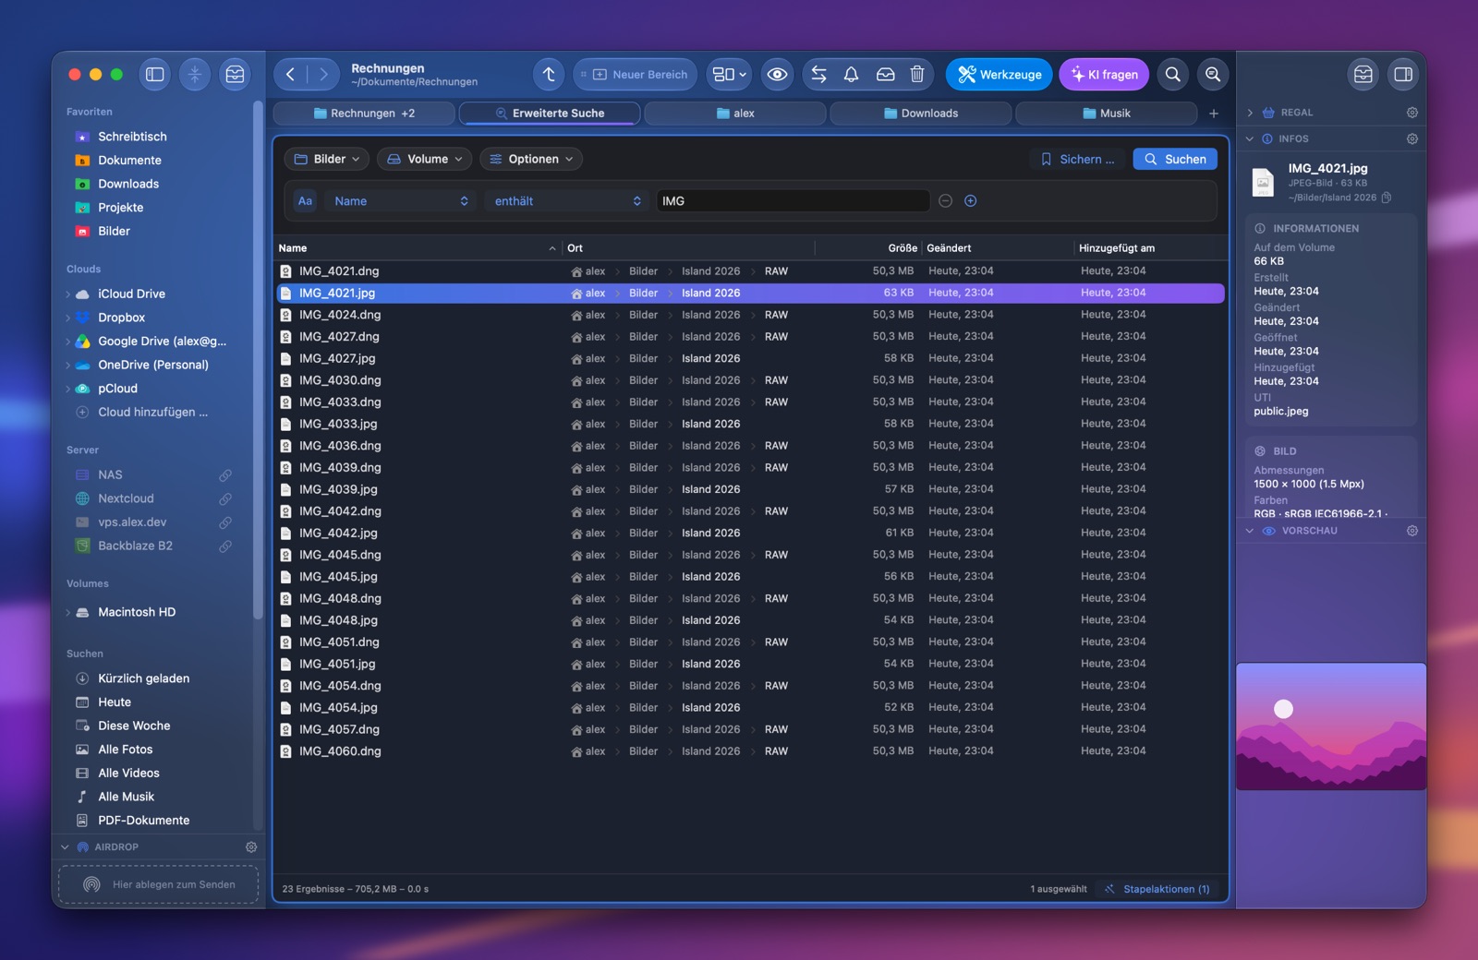Open the shelf drawer icon in the left toolbar

click(235, 75)
